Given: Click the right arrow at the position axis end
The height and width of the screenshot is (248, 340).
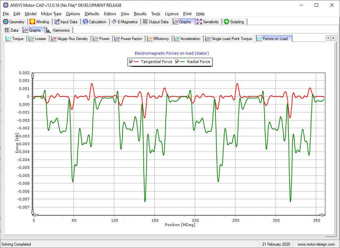Looking at the screenshot, I should click(322, 215).
